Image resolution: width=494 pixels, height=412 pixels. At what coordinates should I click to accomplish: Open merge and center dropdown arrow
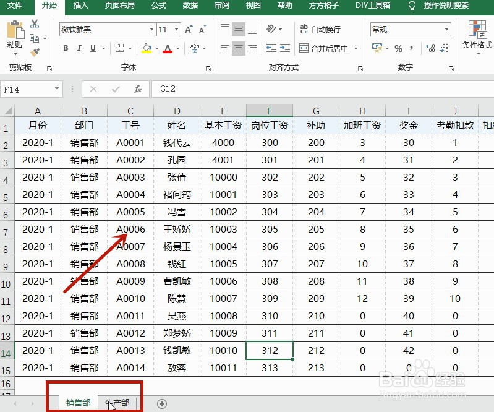(x=356, y=48)
